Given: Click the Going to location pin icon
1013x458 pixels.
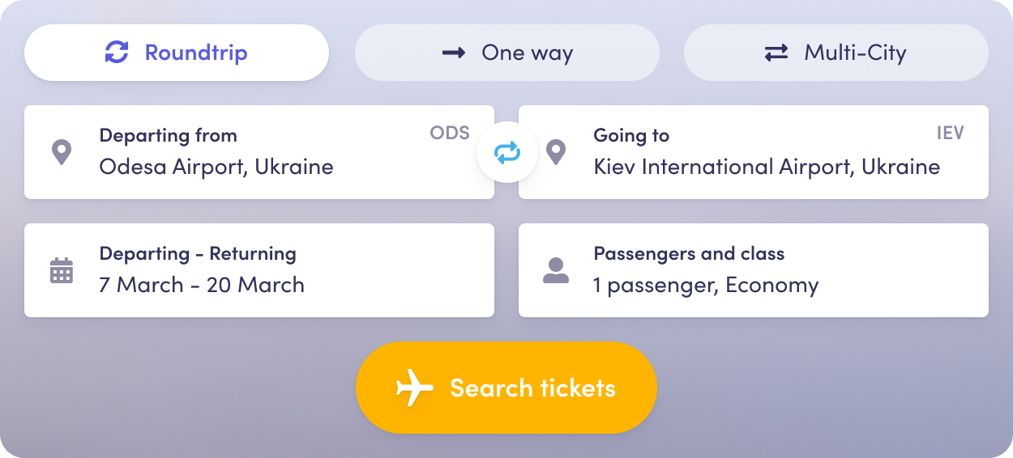Looking at the screenshot, I should point(556,152).
